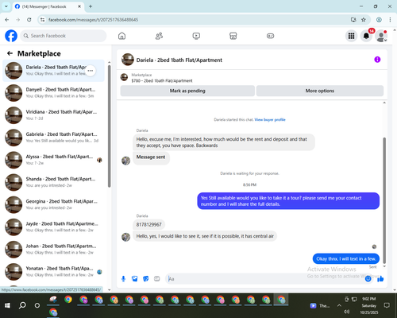Open the Johan conversation
This screenshot has height=318, width=397.
coord(54,249)
